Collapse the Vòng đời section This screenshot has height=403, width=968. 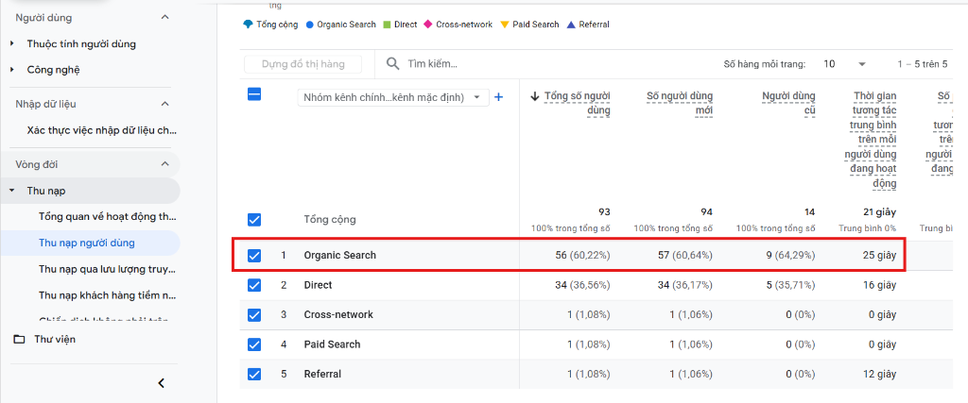coord(164,164)
